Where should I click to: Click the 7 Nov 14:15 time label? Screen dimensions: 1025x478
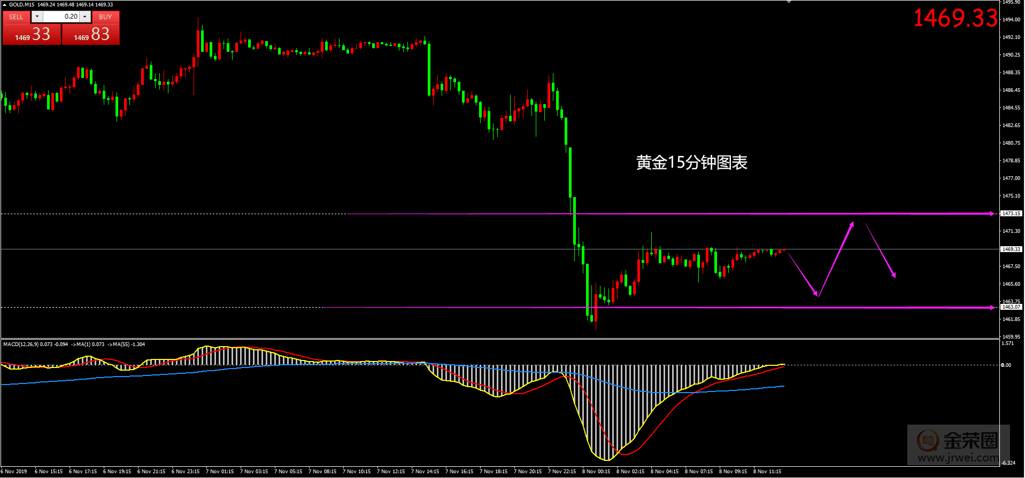click(x=425, y=472)
